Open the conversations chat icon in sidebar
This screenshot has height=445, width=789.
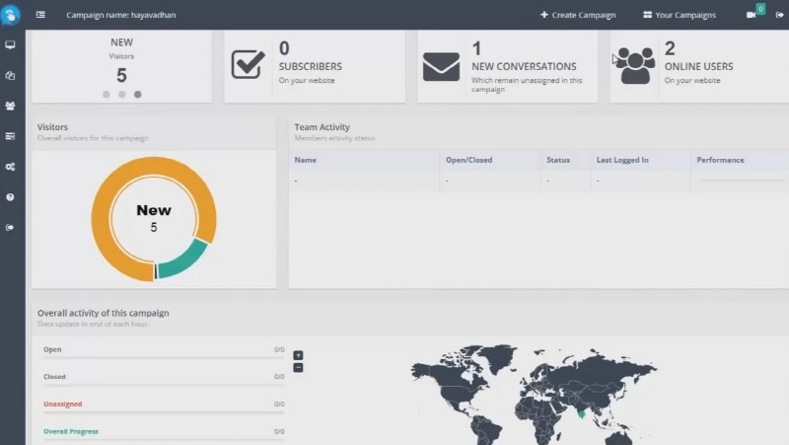(x=10, y=76)
